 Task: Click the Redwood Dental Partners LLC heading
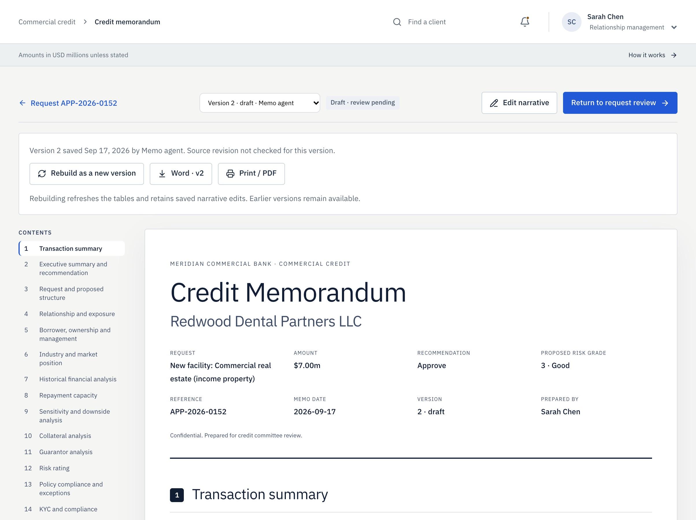pos(266,322)
